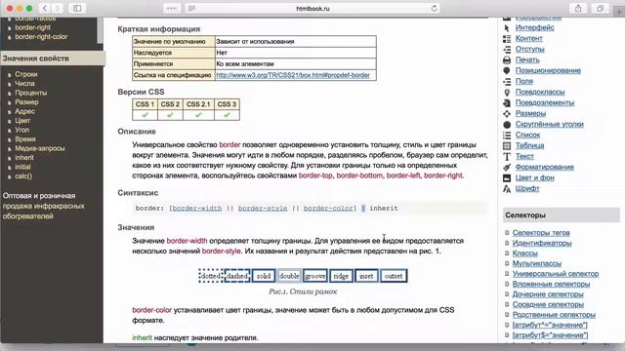Open the Шрифт category link
This screenshot has height=351, width=625.
tap(527, 188)
